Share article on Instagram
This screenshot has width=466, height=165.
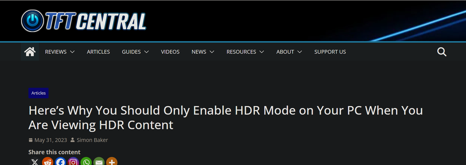coord(73,162)
